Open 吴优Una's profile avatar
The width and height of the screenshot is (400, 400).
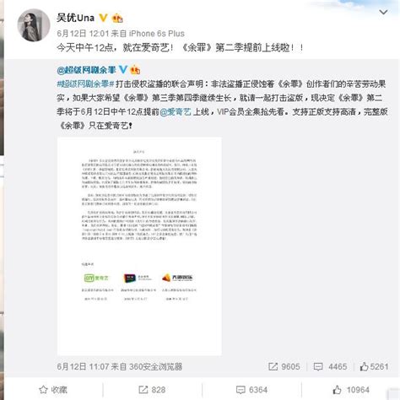pos(34,25)
